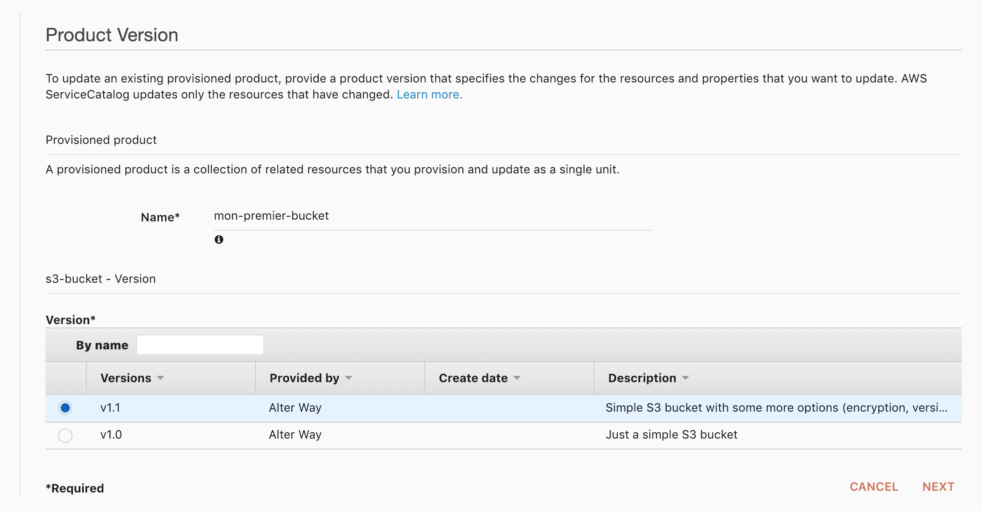Select the v1.0 table row
This screenshot has height=511, width=982.
(x=295, y=435)
